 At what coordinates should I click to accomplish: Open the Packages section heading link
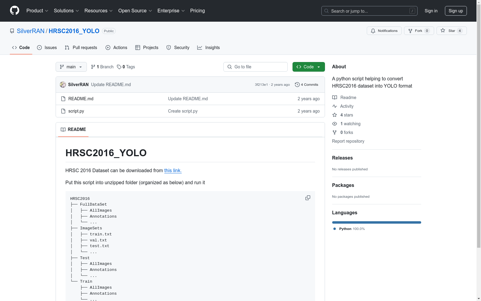pos(343,185)
